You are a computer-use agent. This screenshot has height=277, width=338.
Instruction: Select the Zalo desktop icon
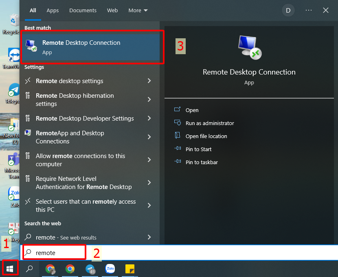[14, 196]
